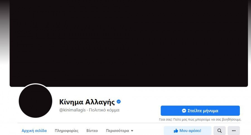Click the Στείλτε μήνυμα button
This screenshot has width=251, height=135.
200,111
